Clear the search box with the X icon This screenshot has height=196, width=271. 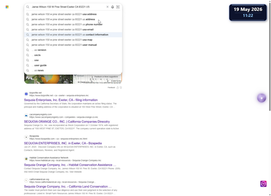point(107,7)
